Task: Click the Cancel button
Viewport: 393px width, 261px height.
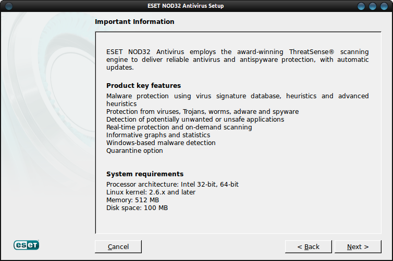Action: click(118, 247)
